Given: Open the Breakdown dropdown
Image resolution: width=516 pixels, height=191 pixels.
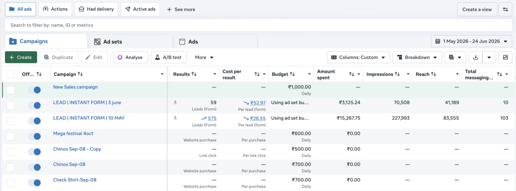Looking at the screenshot, I should coord(417,57).
